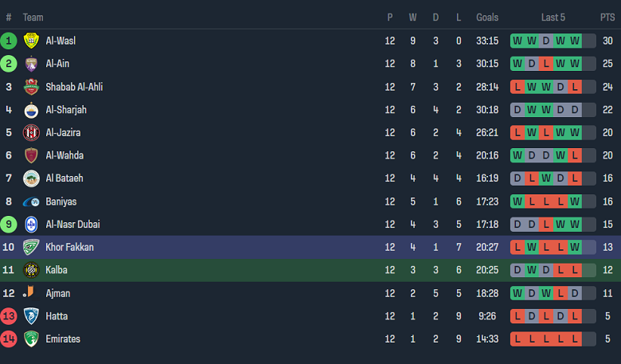Click the Al-Ain team logo
Screen dimensions: 621x364
31,64
